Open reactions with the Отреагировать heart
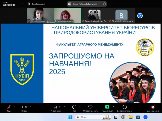 pos(90,108)
